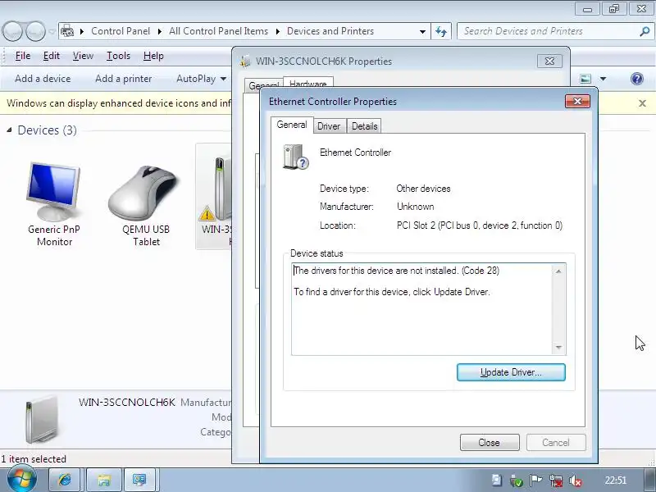Click the yellow info bar message text
Image resolution: width=656 pixels, height=492 pixels.
tap(118, 103)
